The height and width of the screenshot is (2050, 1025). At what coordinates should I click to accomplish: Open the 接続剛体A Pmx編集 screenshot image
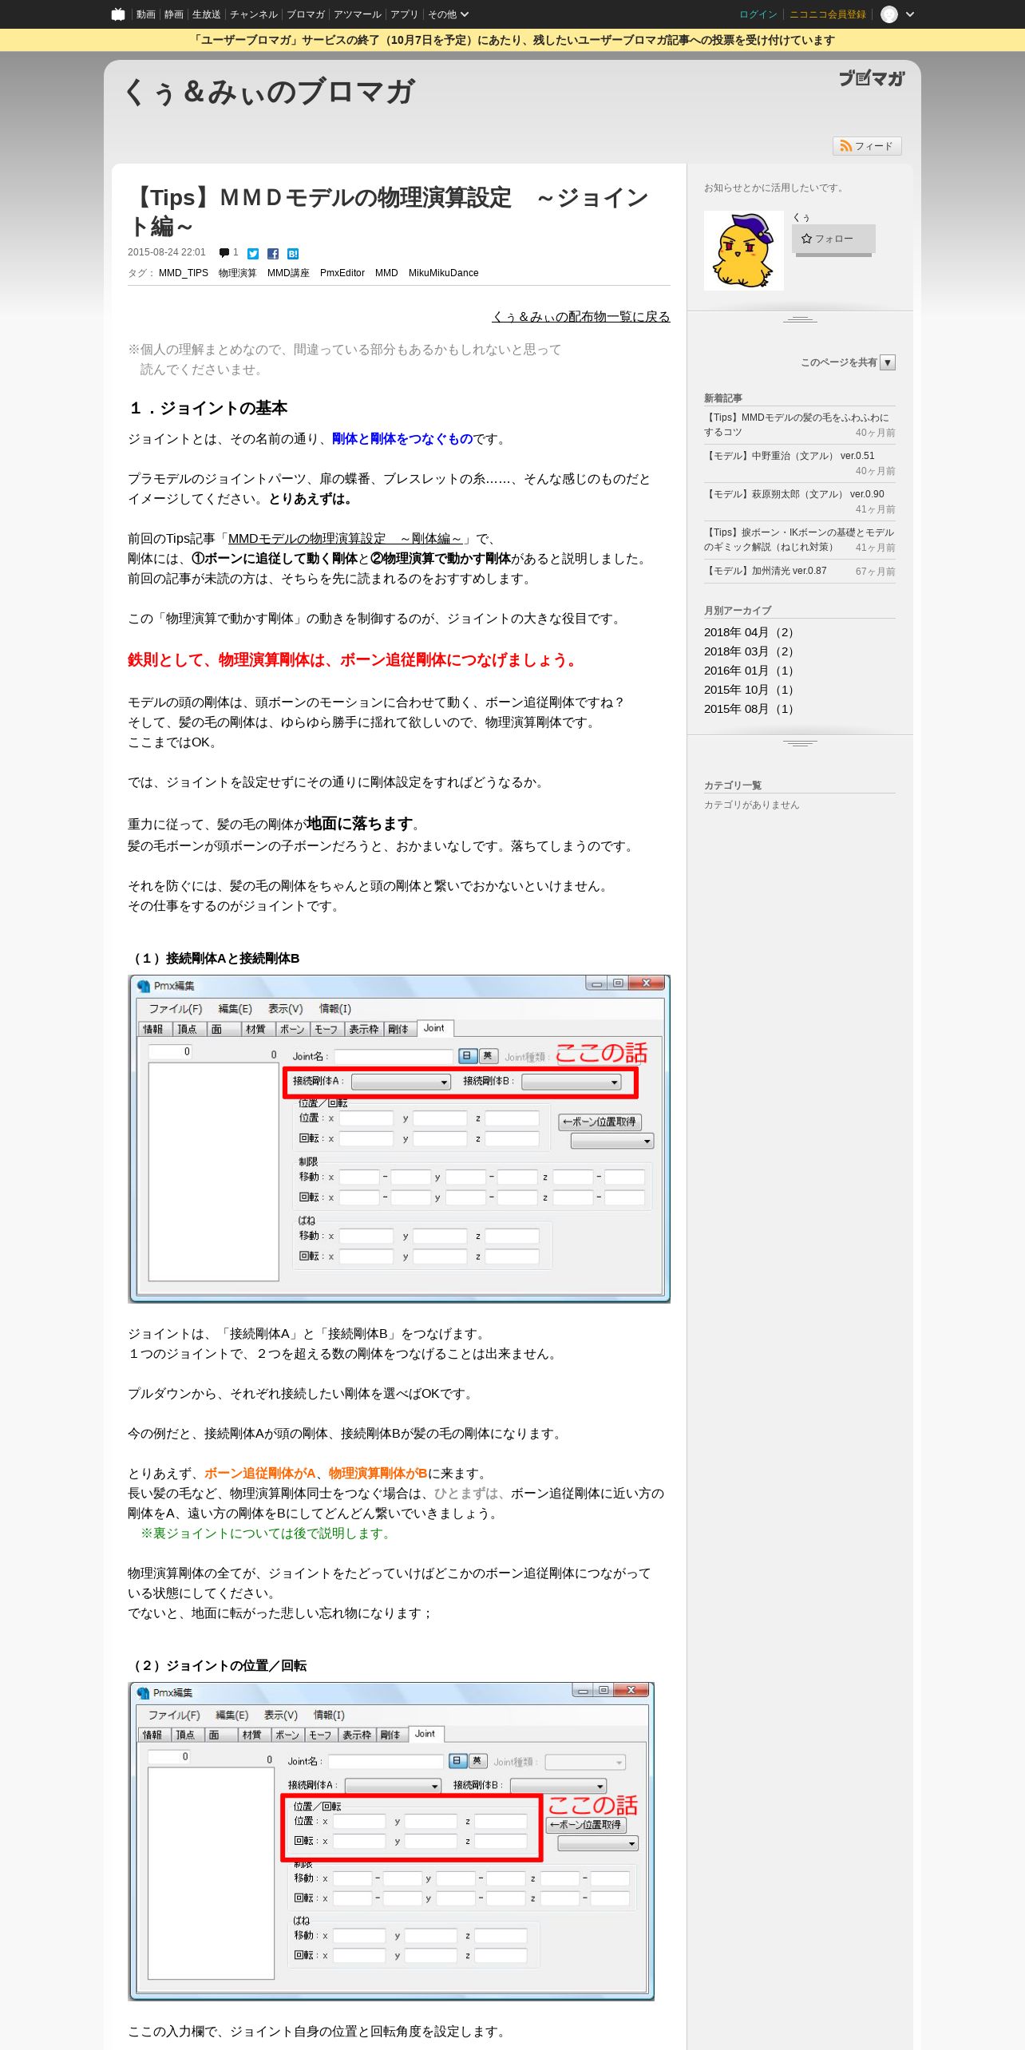point(399,1139)
